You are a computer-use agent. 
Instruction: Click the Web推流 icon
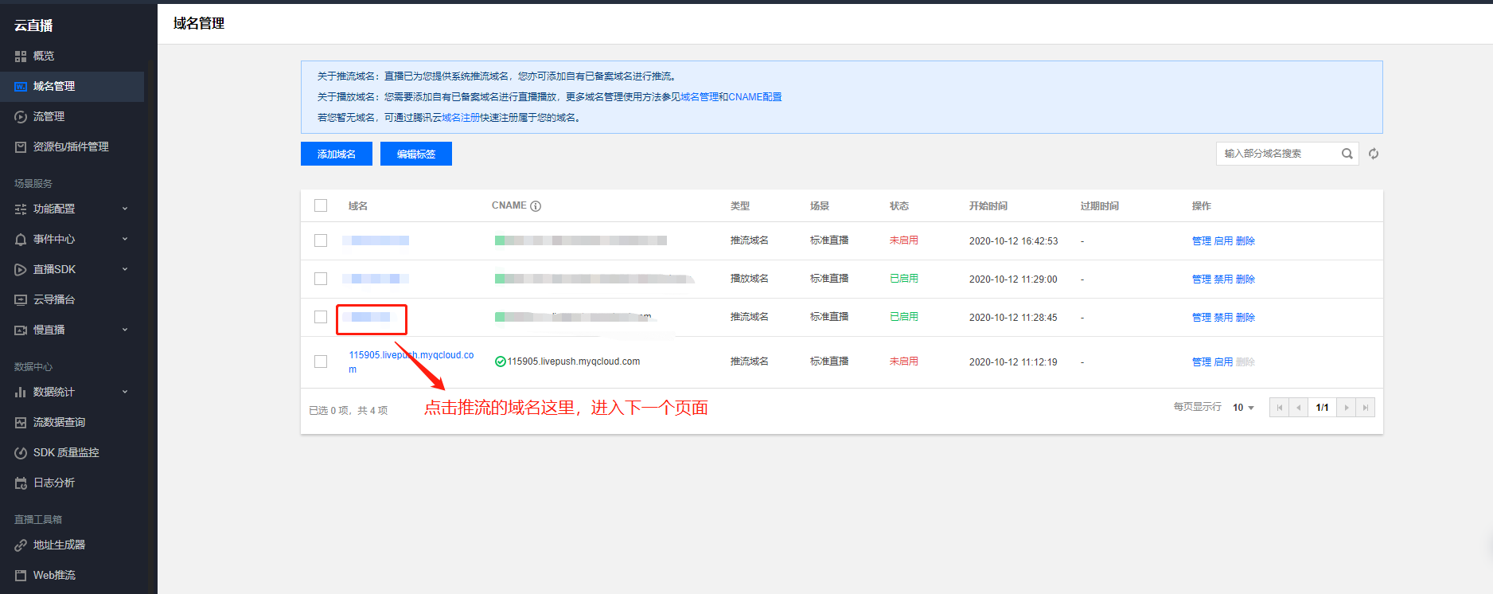point(21,575)
